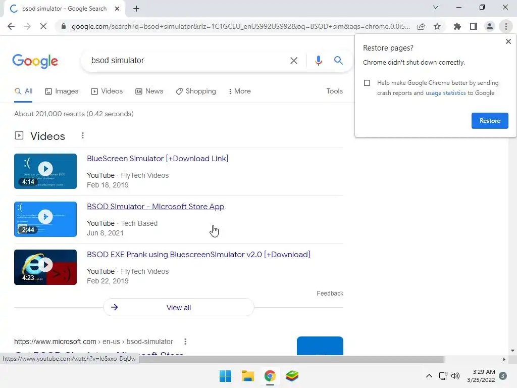
Task: Play the BSOD Simulator 2:44 thumbnail
Action: (x=45, y=219)
